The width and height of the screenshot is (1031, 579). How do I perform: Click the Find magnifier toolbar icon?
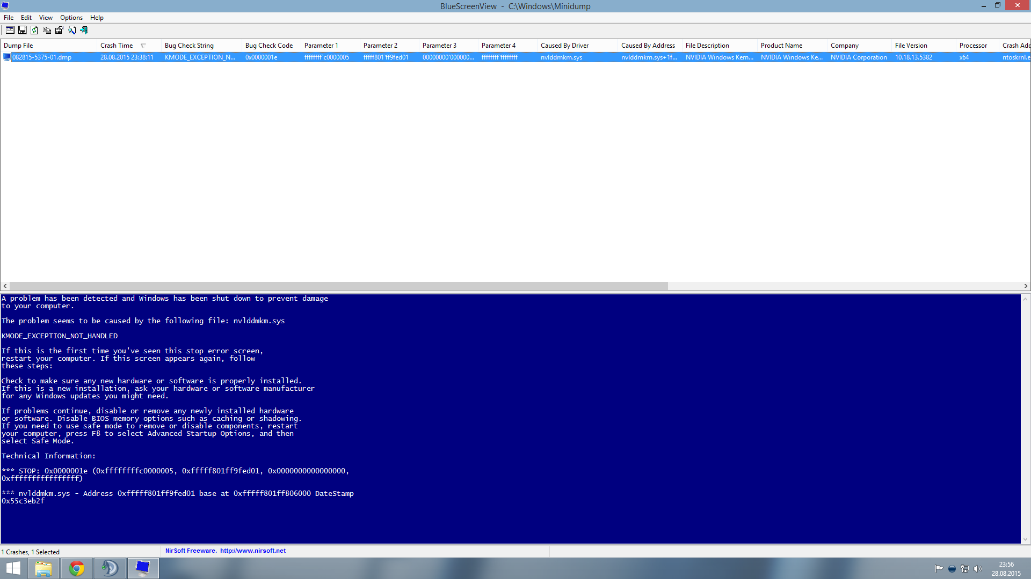point(72,31)
